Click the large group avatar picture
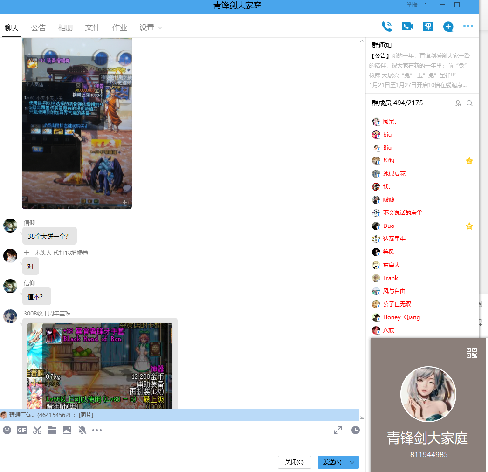 point(428,394)
